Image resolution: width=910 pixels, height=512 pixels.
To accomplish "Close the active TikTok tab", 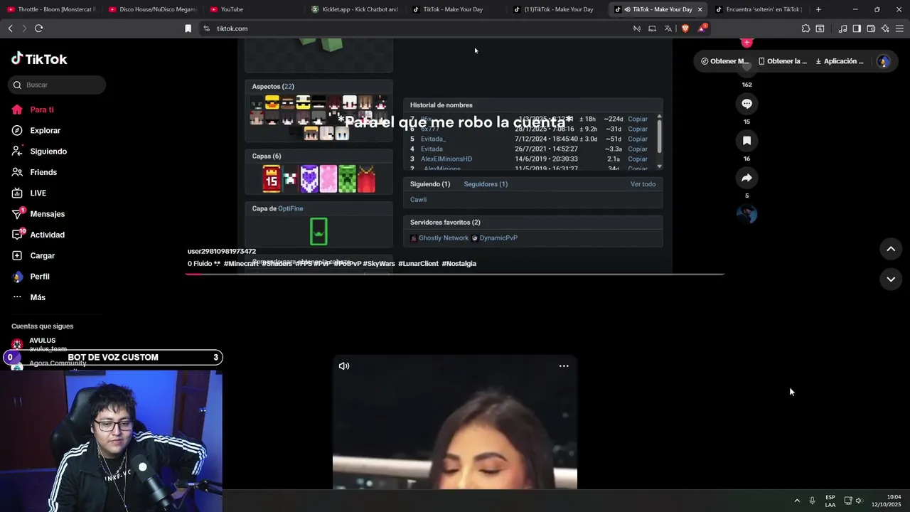I will point(700,9).
